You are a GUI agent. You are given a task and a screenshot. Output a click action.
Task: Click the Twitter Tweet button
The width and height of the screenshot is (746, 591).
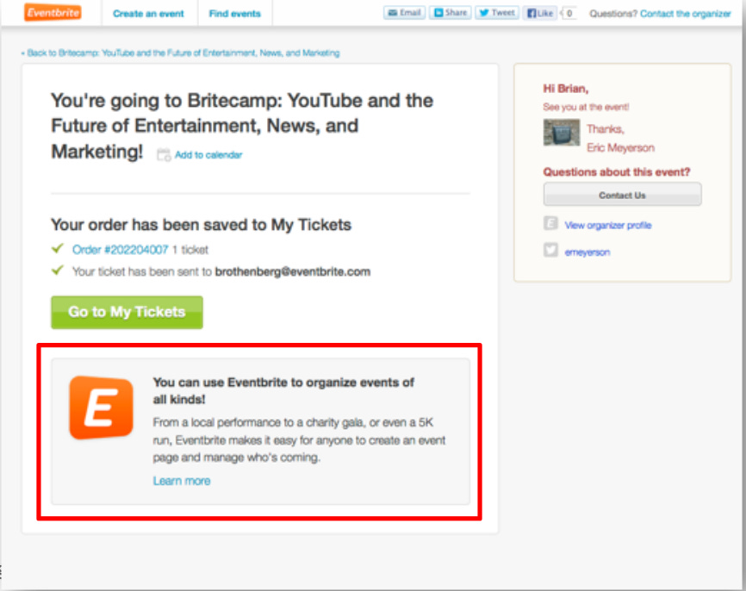coord(497,13)
